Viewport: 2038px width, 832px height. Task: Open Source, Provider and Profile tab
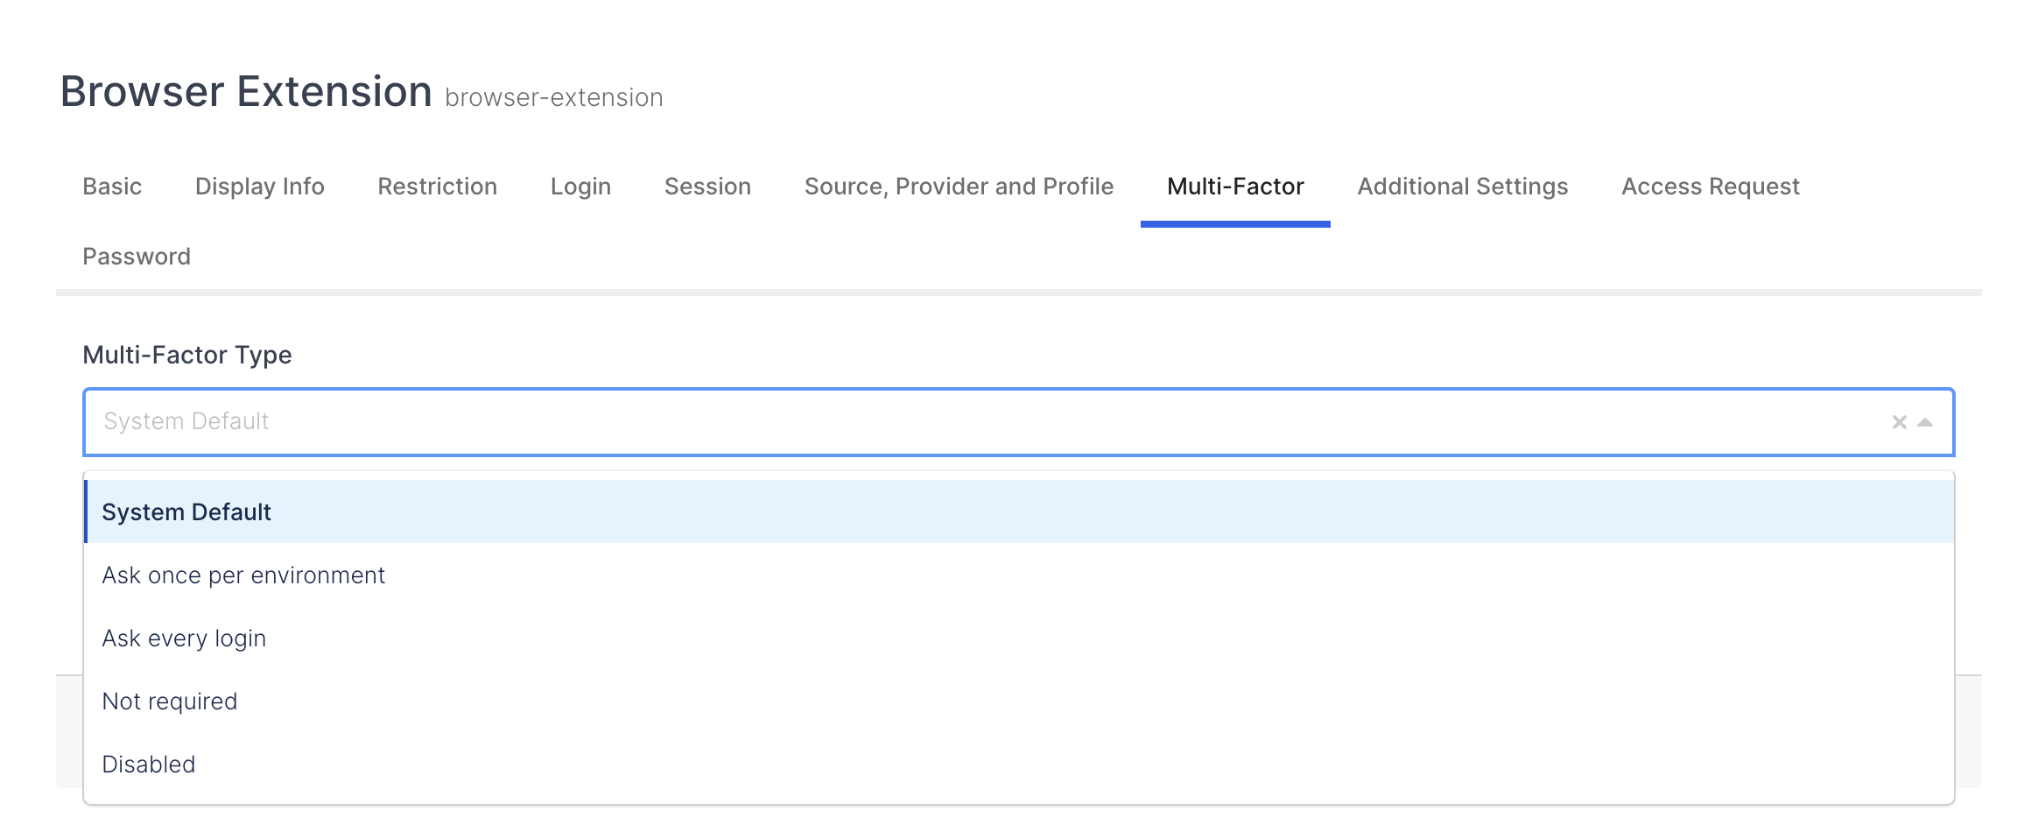[x=959, y=187]
